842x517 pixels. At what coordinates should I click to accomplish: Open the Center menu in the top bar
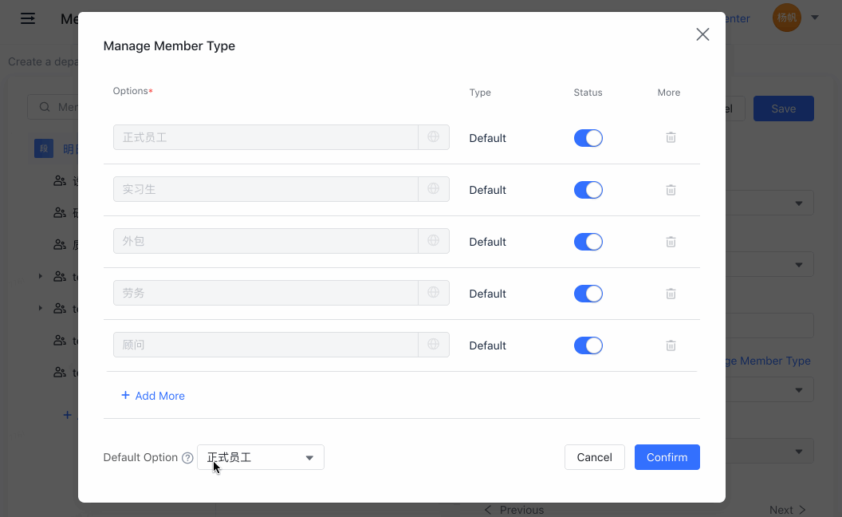tap(737, 18)
